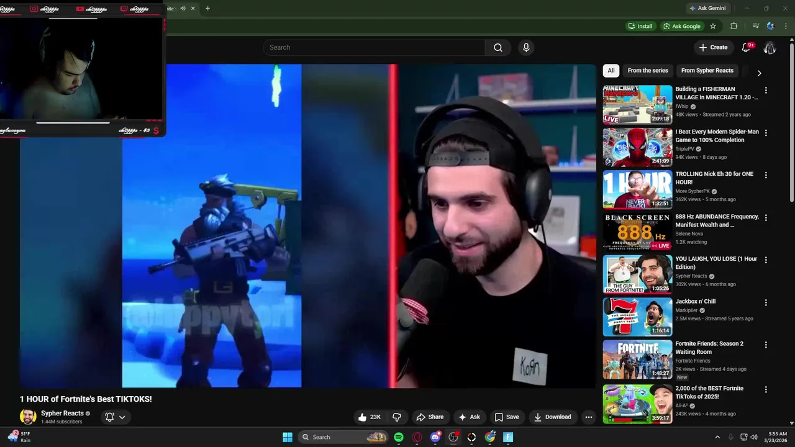
Task: Open the YouTube Create button
Action: click(x=713, y=47)
